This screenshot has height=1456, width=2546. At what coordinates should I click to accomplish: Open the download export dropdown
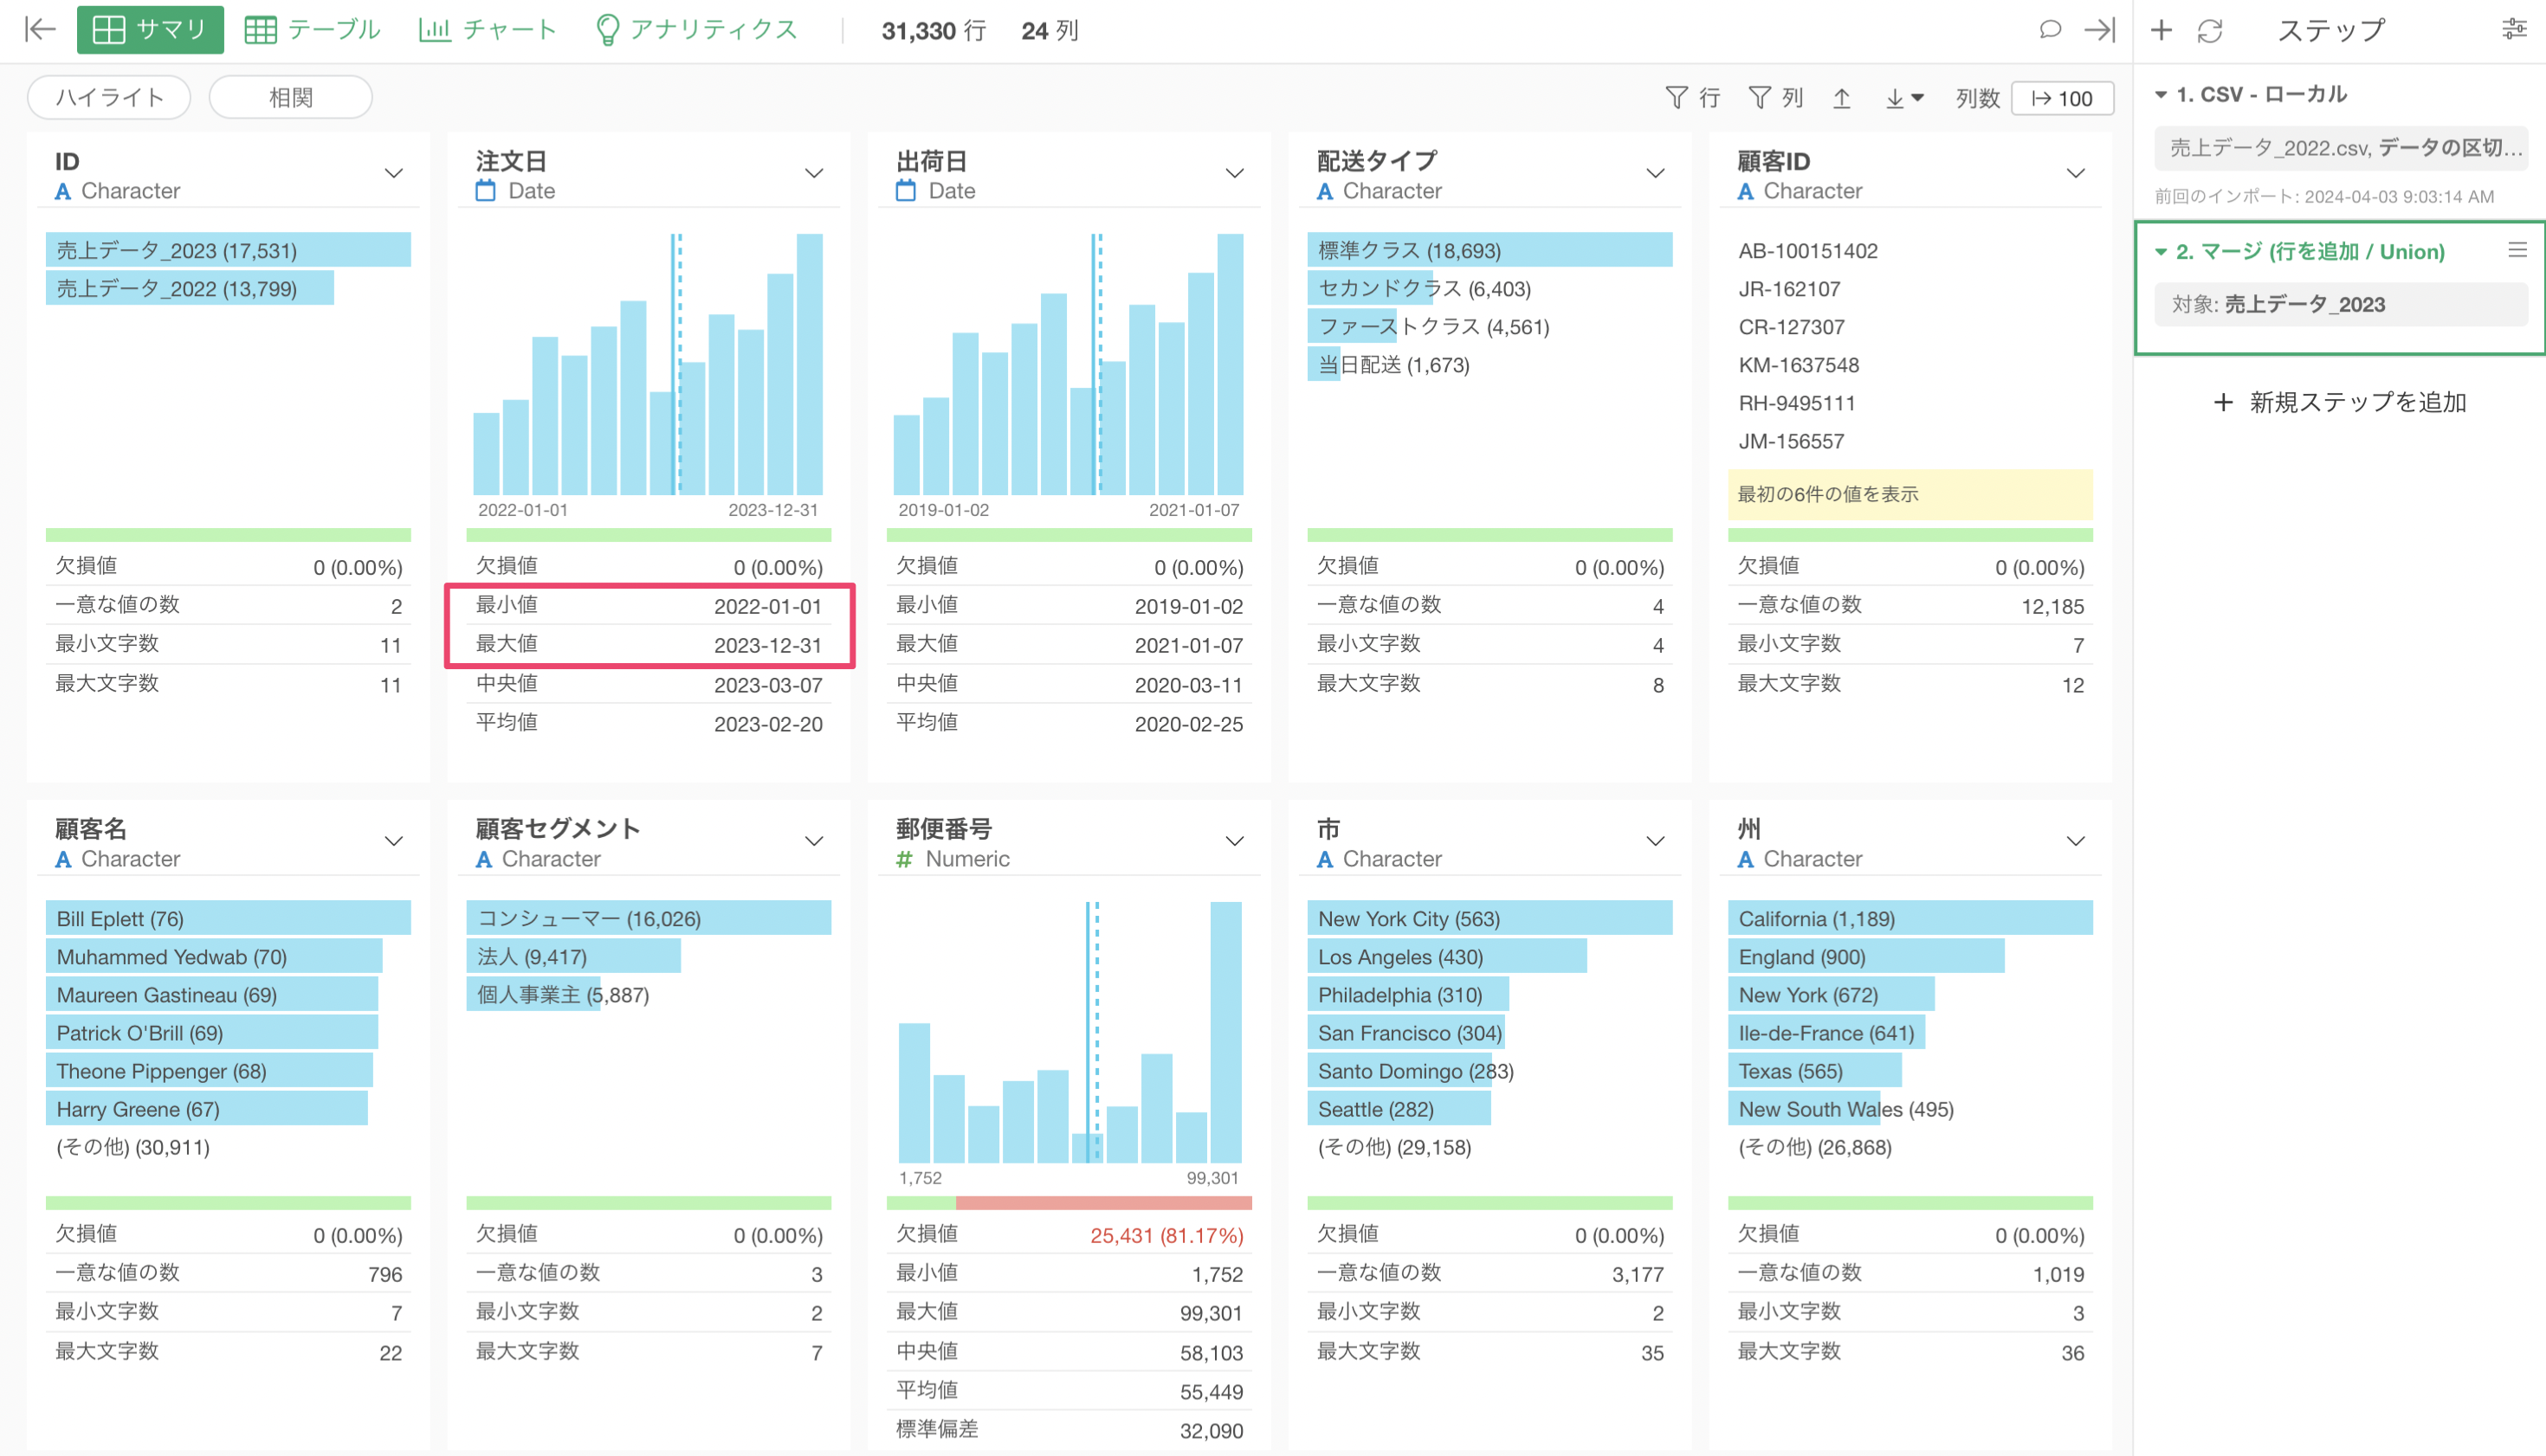point(1903,98)
